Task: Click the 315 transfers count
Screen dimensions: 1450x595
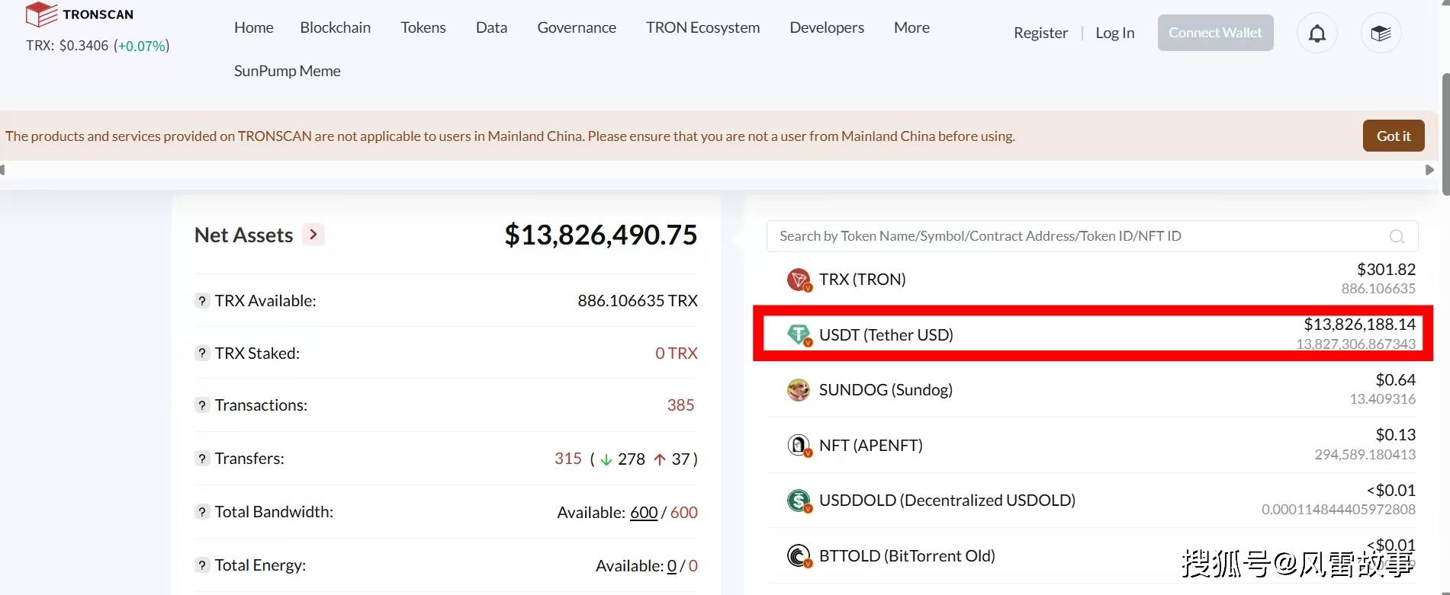Action: [568, 459]
